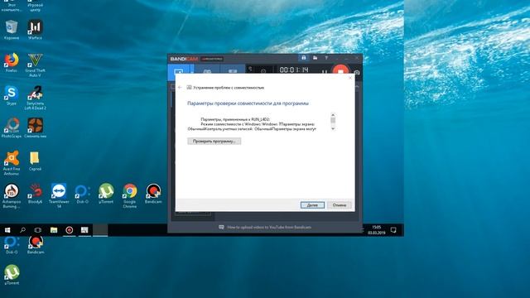Screen dimensions: 530x298
Task: Open the Skype desktop shortcut
Action: (x=12, y=95)
